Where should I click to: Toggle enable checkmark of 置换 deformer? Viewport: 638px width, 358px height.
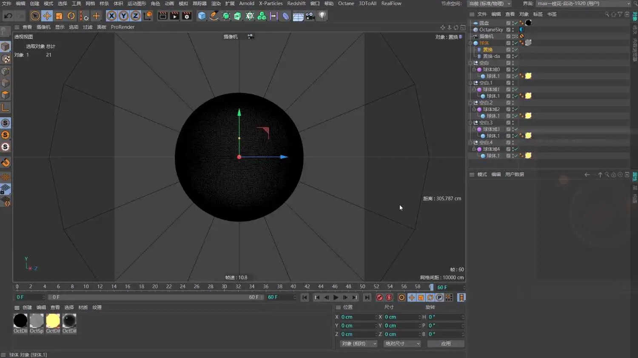point(516,50)
